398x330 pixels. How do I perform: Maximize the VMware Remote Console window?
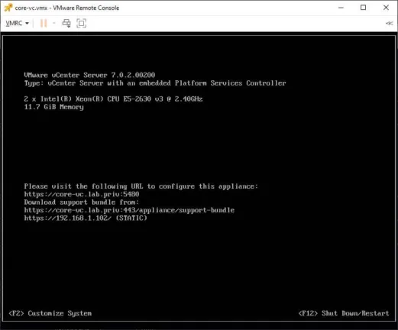coord(364,8)
